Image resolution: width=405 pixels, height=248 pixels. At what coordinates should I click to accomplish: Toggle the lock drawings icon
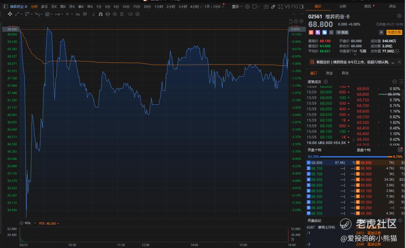[x=108, y=14]
